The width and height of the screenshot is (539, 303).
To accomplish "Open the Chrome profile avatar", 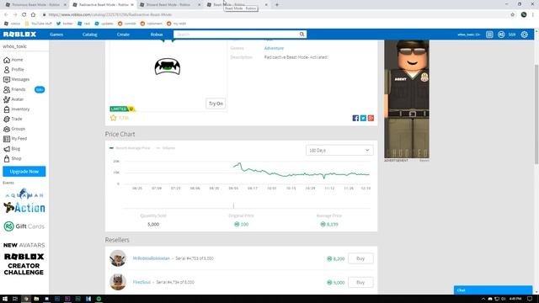I will (524, 14).
